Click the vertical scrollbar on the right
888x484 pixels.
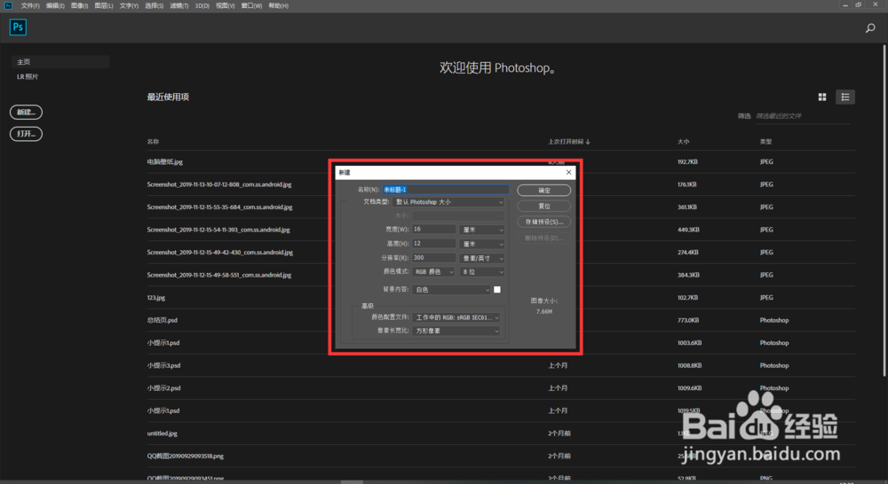click(884, 209)
